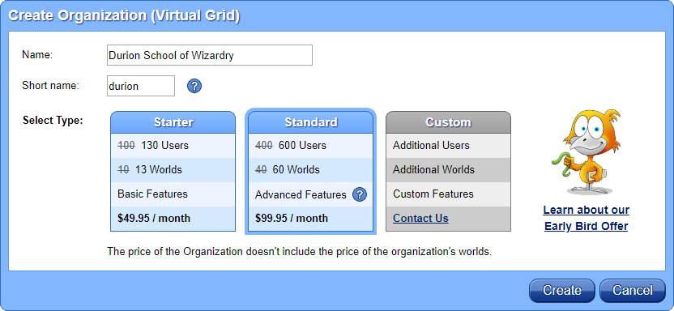The height and width of the screenshot is (311, 674).
Task: Click the '130 Users' Starter row
Action: point(173,146)
